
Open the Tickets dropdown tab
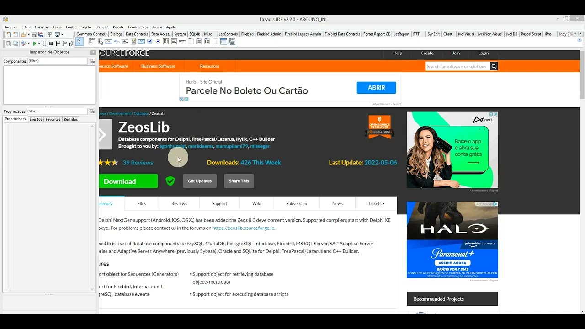[376, 203]
